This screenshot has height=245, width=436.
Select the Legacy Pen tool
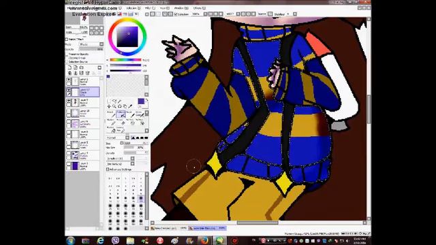[121, 129]
